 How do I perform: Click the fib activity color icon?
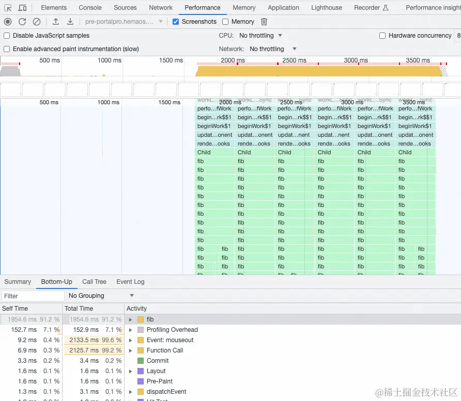[141, 319]
